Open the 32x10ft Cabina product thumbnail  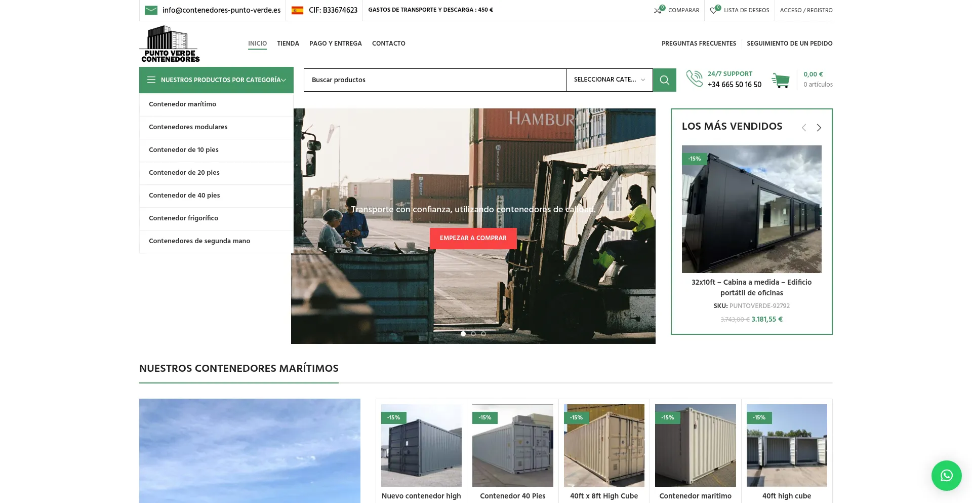[751, 209]
